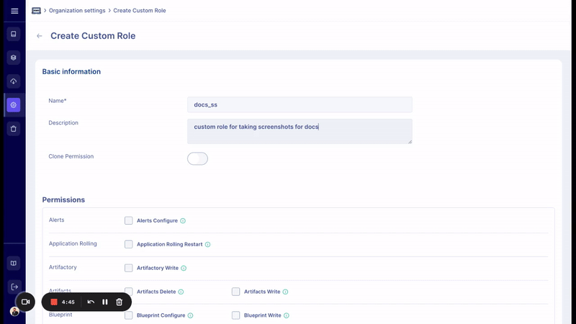Screen dimensions: 576x324
Task: Click the Description box resize handle
Action: [410, 141]
